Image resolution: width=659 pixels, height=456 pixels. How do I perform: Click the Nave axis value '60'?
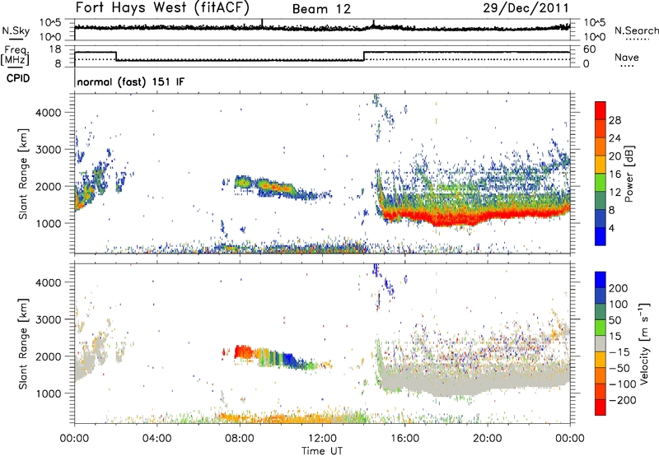[x=589, y=49]
